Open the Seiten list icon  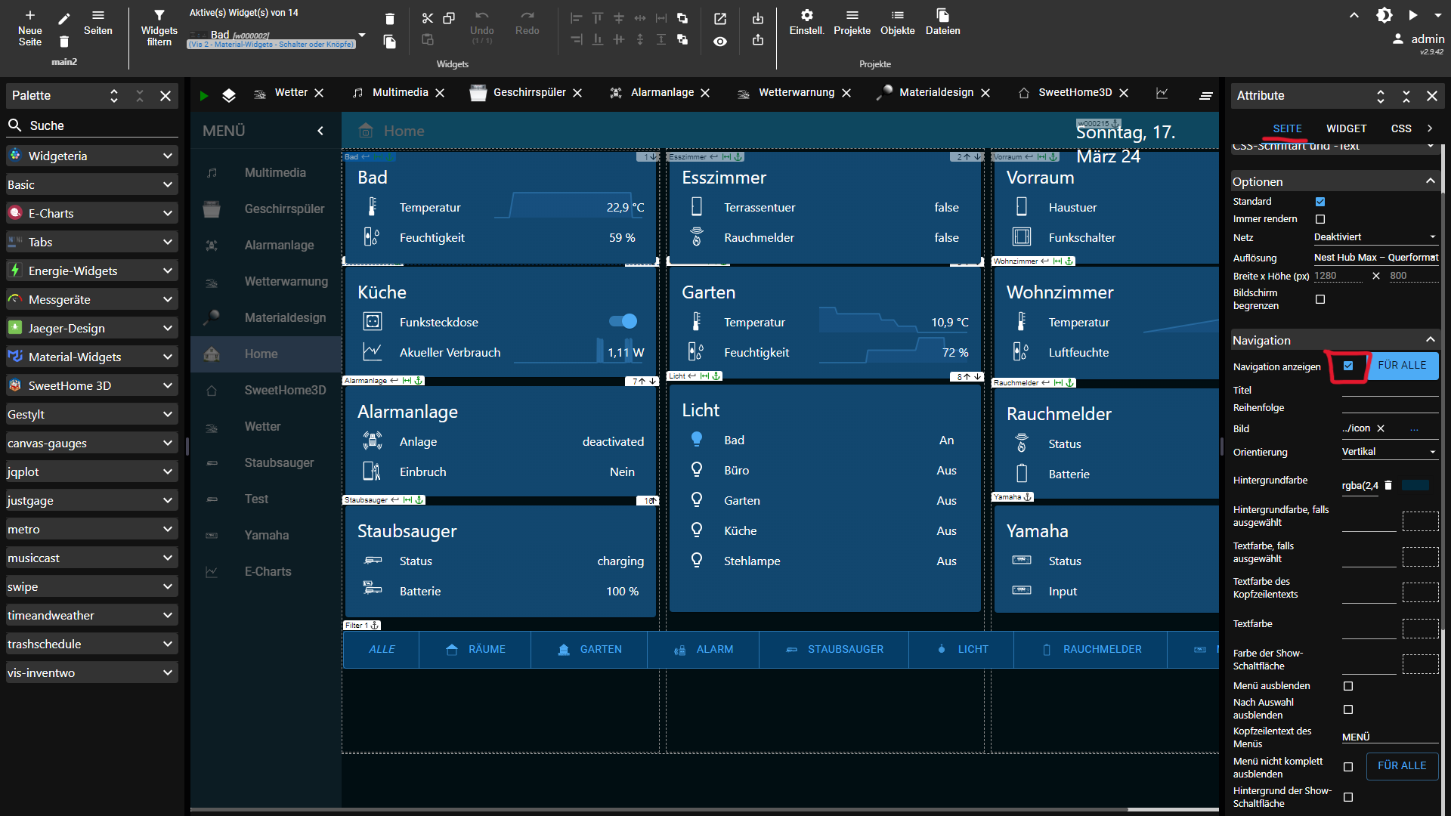[98, 15]
